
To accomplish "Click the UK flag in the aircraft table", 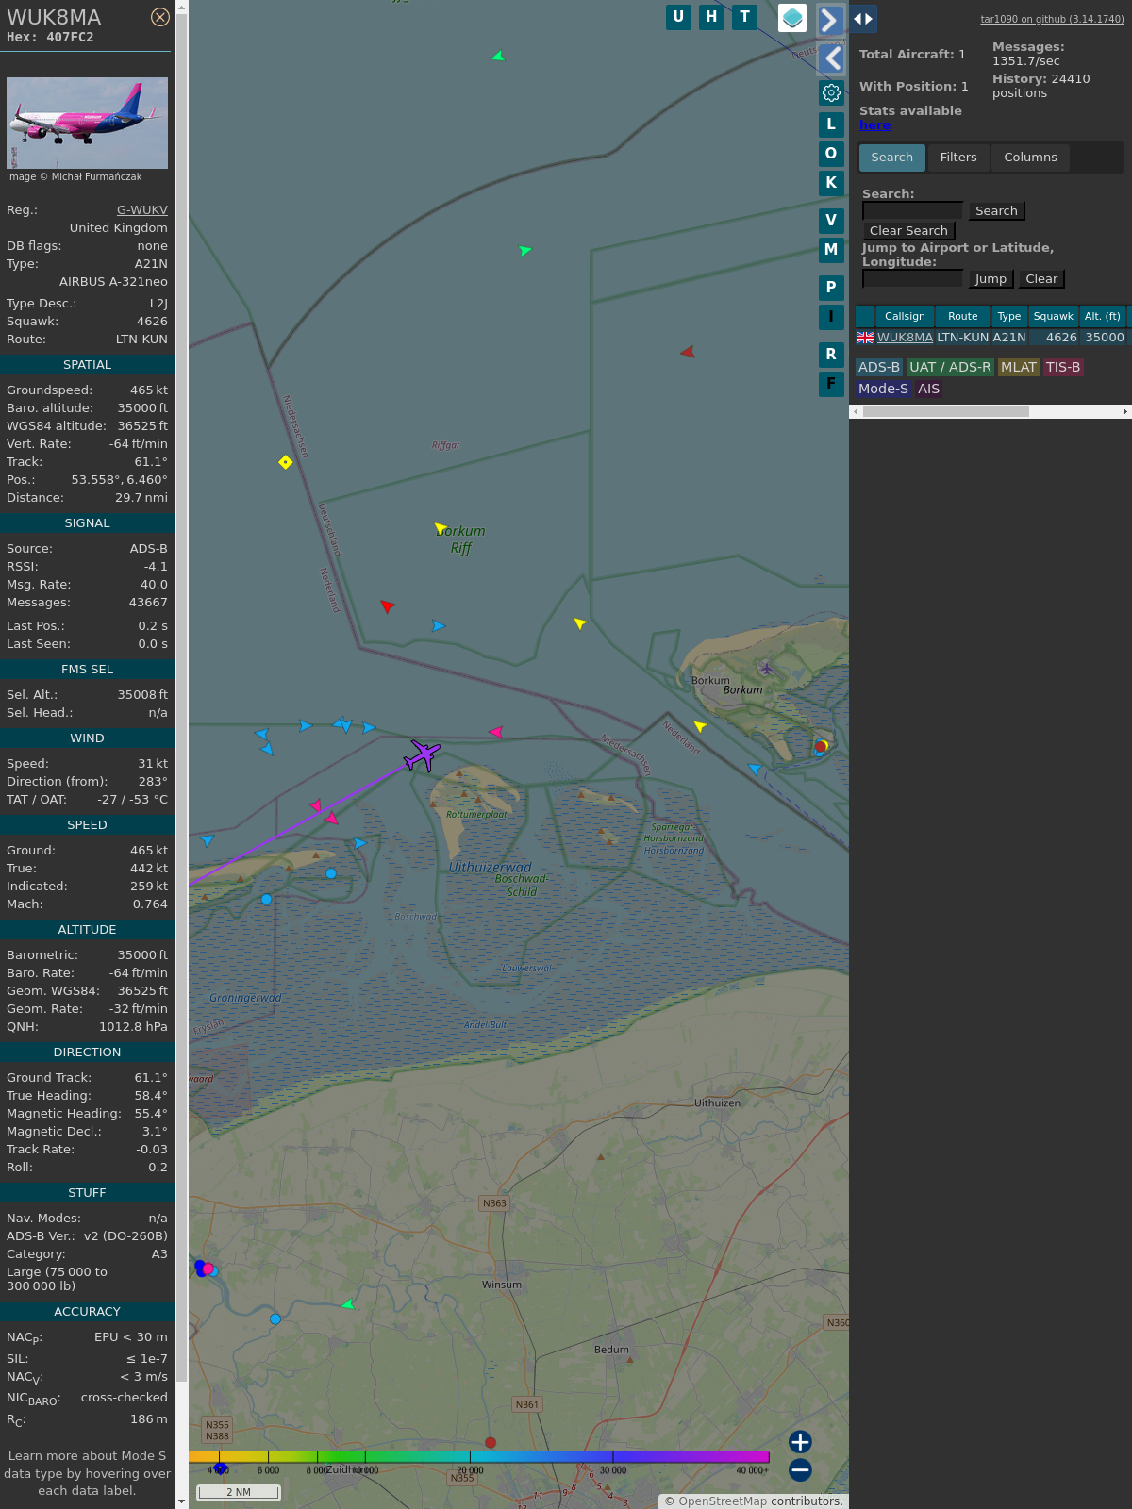I will click(x=865, y=338).
